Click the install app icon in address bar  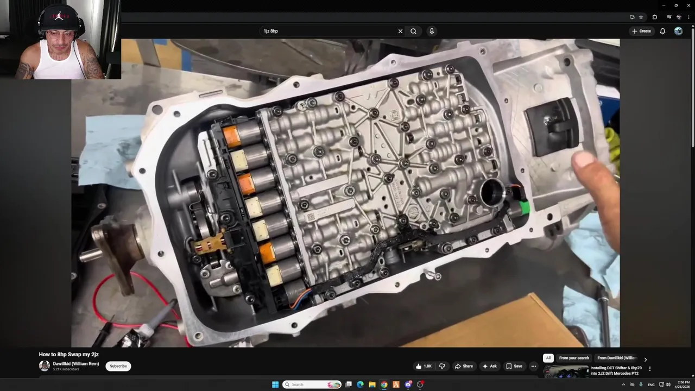632,17
